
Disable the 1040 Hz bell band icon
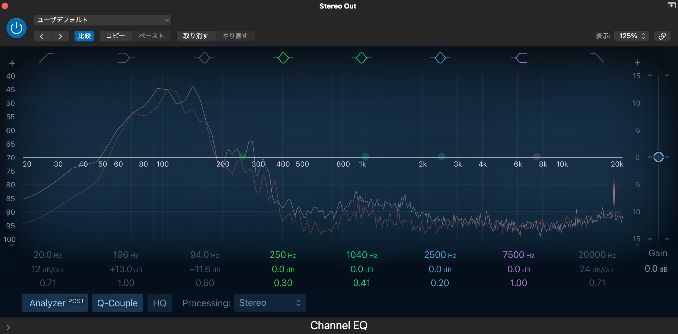(361, 58)
